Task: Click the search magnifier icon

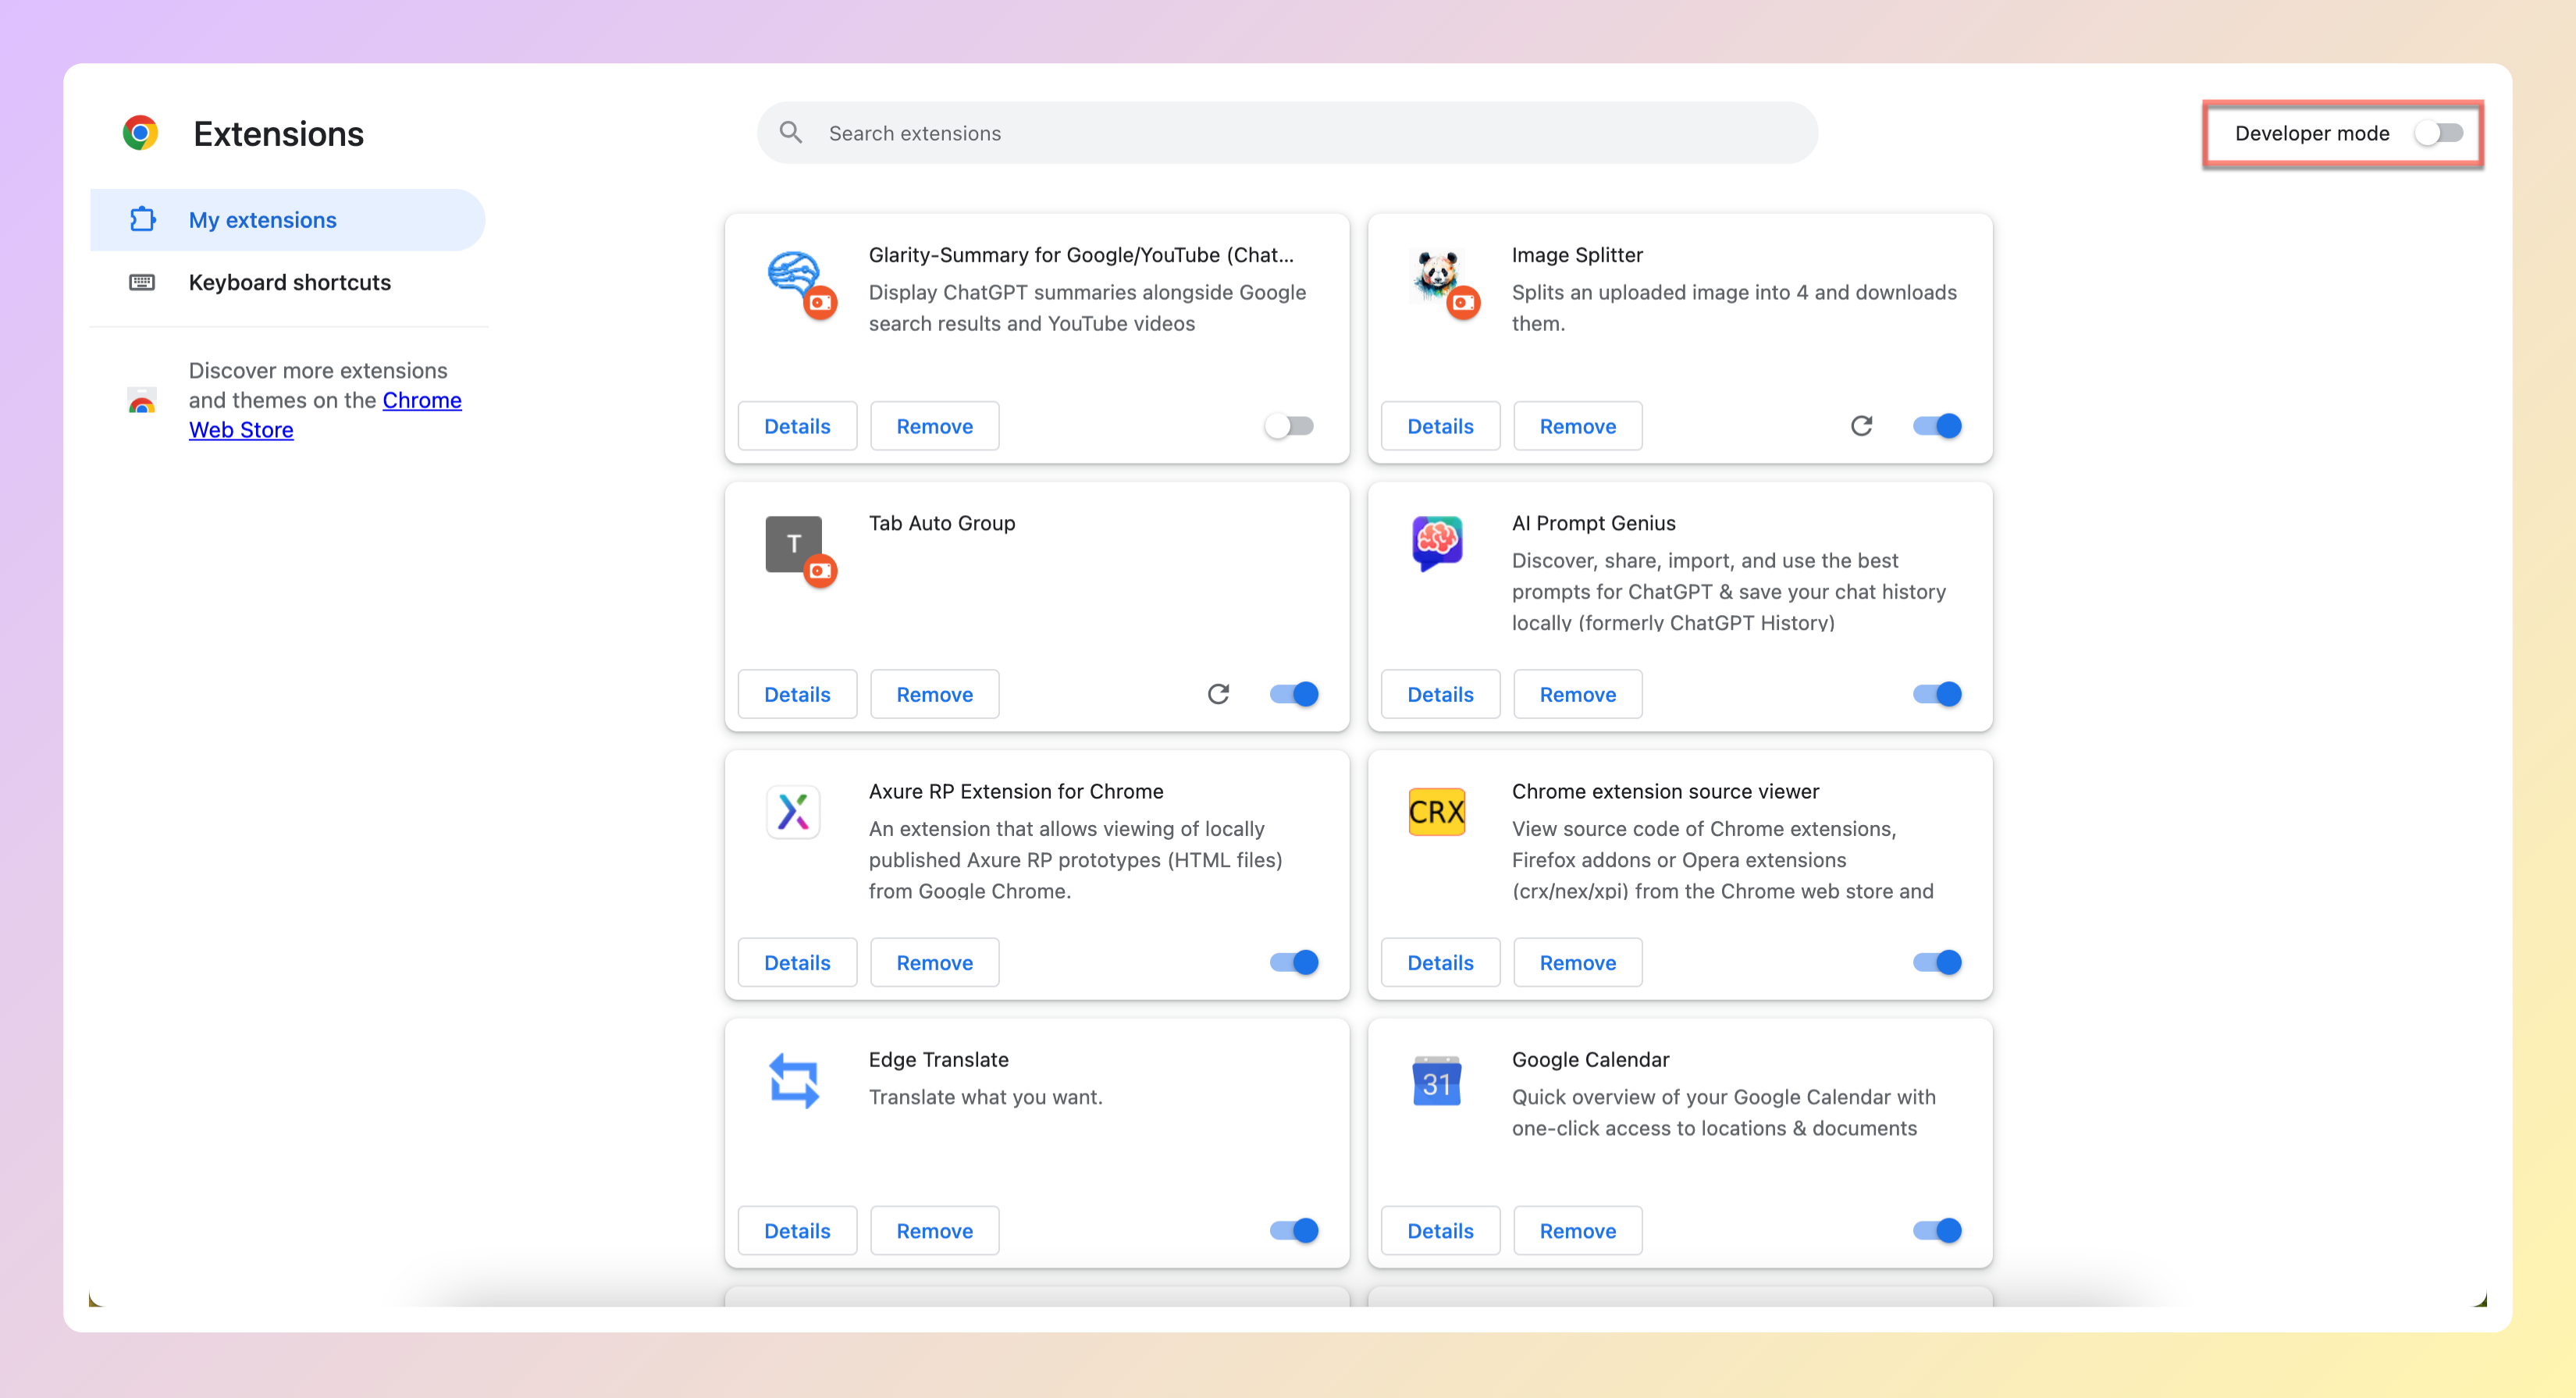Action: click(791, 133)
